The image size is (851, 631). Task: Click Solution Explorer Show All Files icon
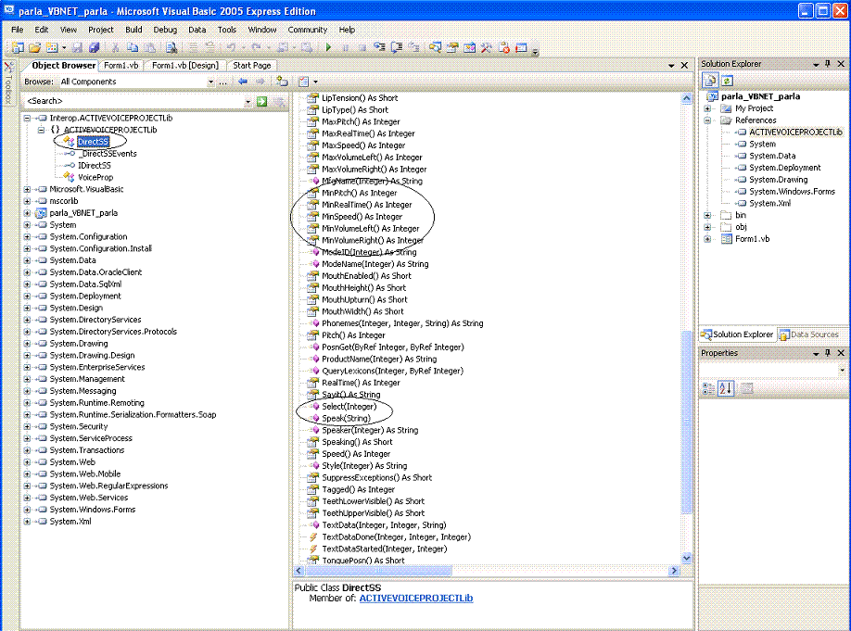[x=710, y=81]
